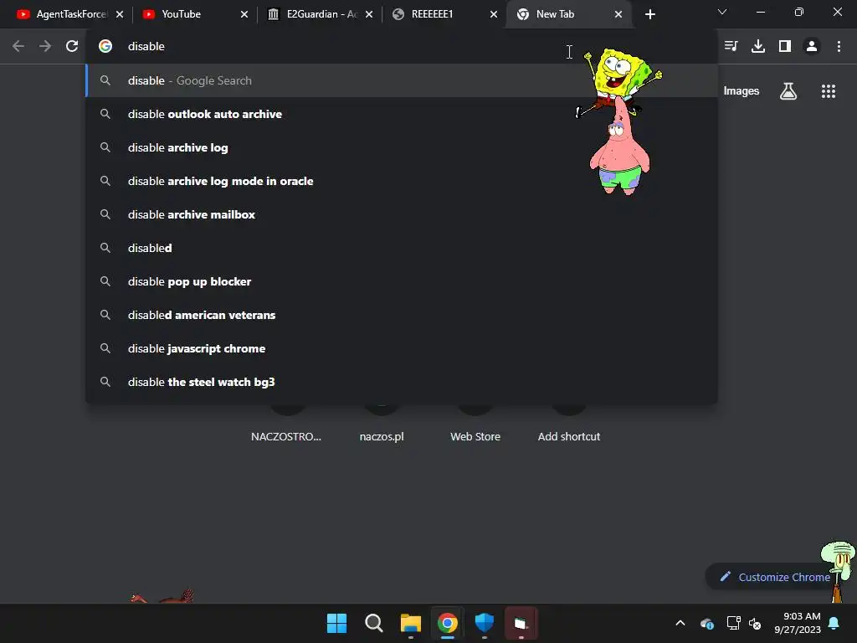Click the new tab plus button
This screenshot has width=857, height=643.
click(x=649, y=14)
